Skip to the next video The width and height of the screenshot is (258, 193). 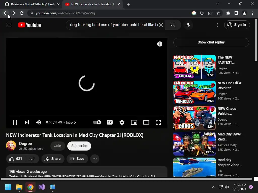click(x=27, y=122)
